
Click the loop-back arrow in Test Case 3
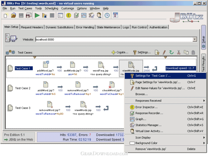click(x=106, y=108)
